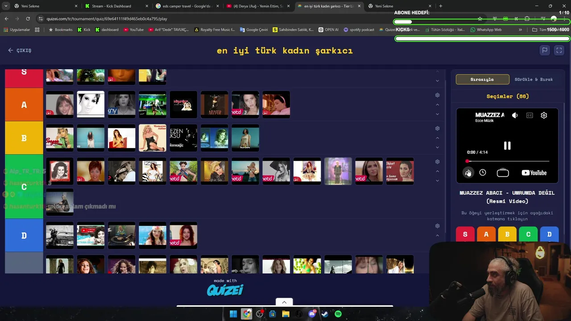Open settings gear for tier B row
The width and height of the screenshot is (571, 321).
coord(437,128)
